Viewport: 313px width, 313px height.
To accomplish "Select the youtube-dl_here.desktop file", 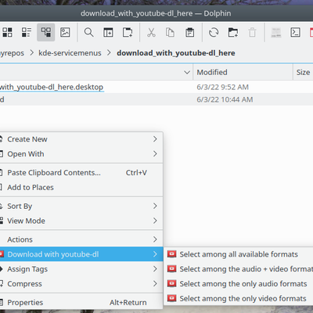I will tap(52, 87).
